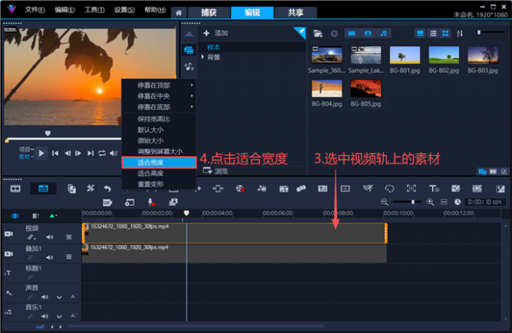512x333 pixels.
Task: Toggle show videos filter in library
Action: coord(352,33)
